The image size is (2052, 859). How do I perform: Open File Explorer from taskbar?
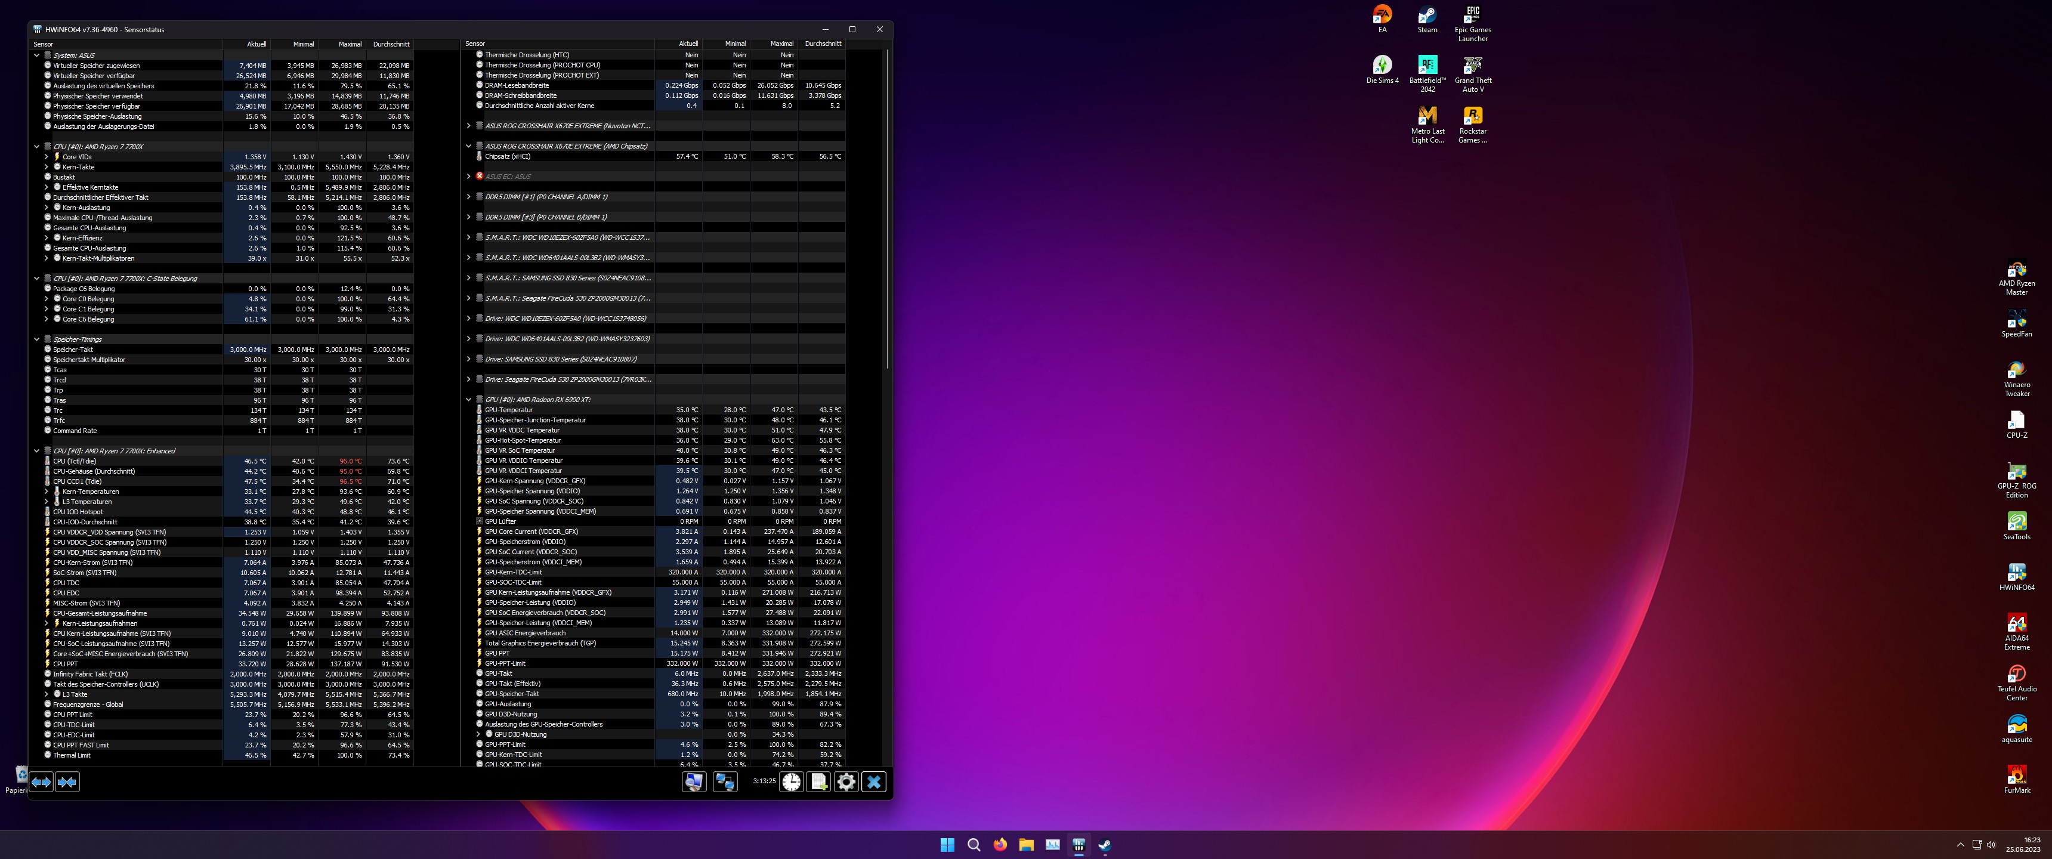(1026, 845)
